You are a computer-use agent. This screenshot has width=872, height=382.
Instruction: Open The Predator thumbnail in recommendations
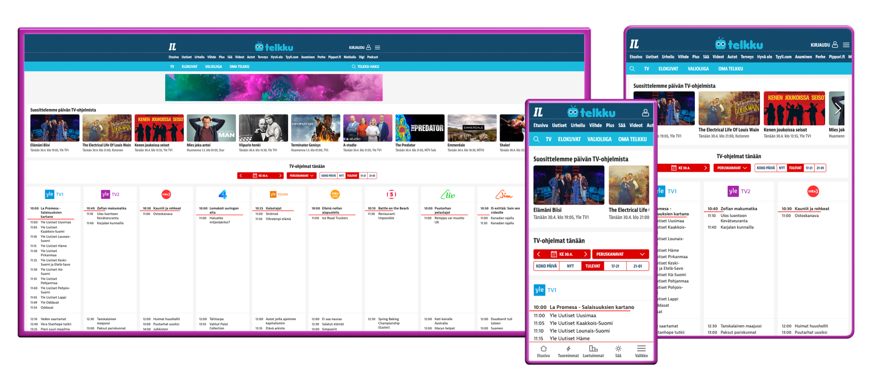coord(419,128)
